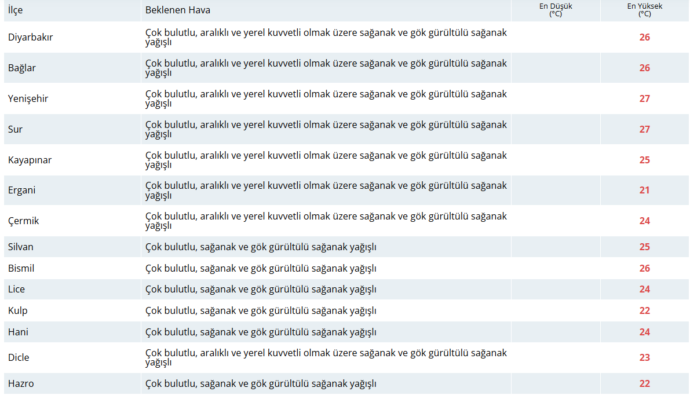Click Sur's high temperature 27
The height and width of the screenshot is (395, 690).
645,129
